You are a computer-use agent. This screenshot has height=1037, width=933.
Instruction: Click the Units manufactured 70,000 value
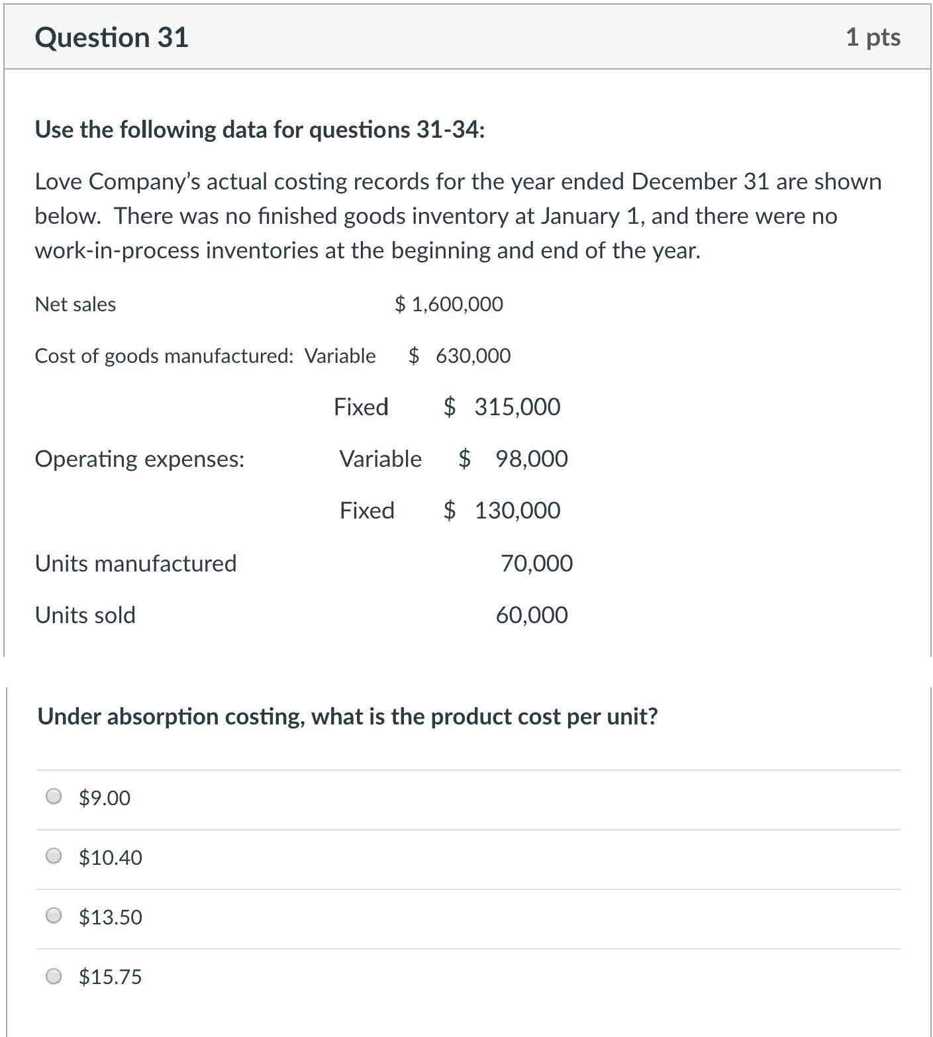point(536,563)
